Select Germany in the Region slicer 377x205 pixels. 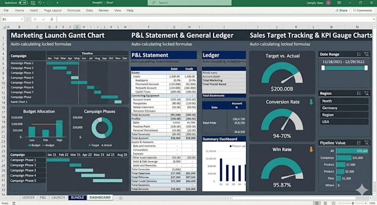click(344, 108)
